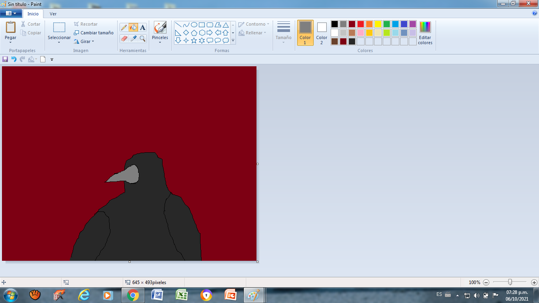Choose the rounded rectangular callout shape
The width and height of the screenshot is (539, 303).
pos(210,40)
